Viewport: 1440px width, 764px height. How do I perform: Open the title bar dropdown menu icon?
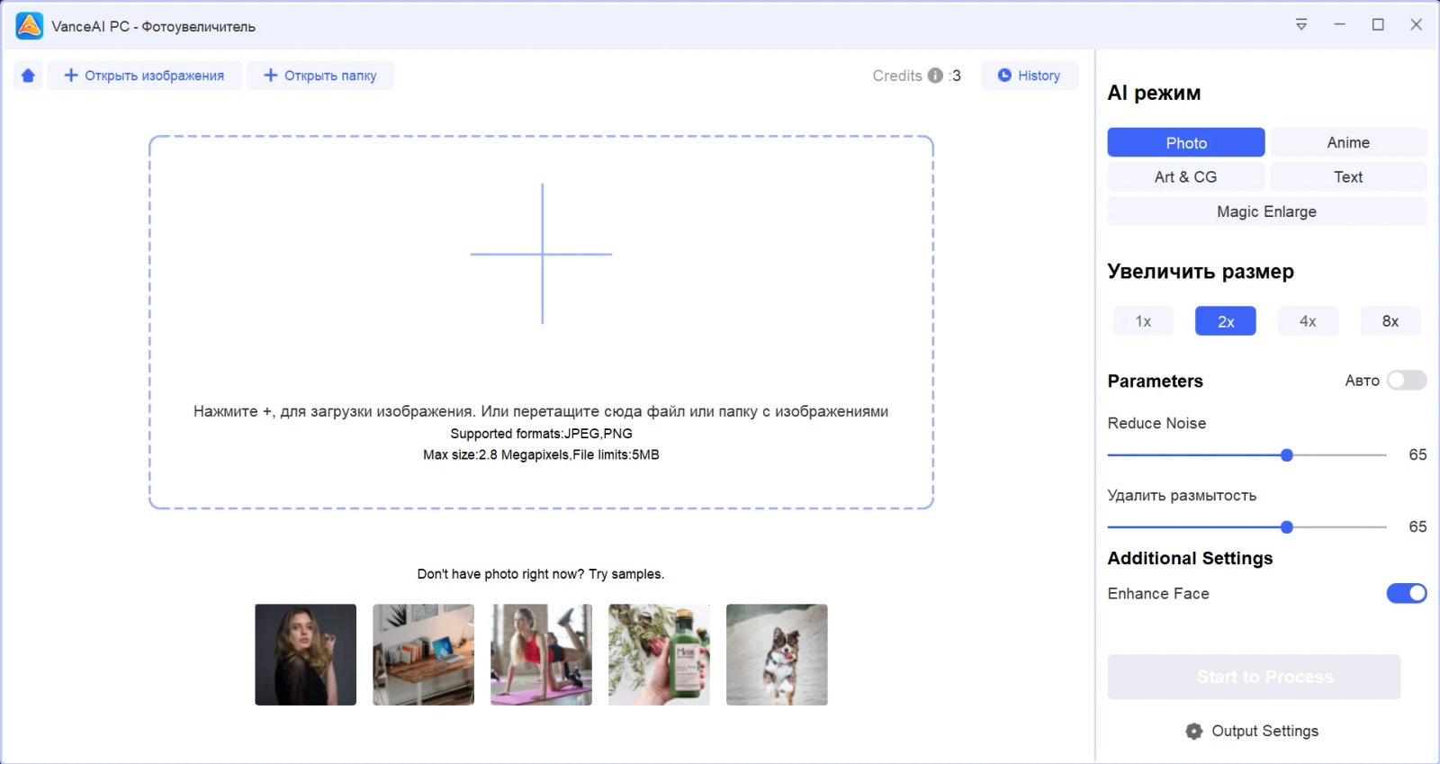click(1301, 24)
